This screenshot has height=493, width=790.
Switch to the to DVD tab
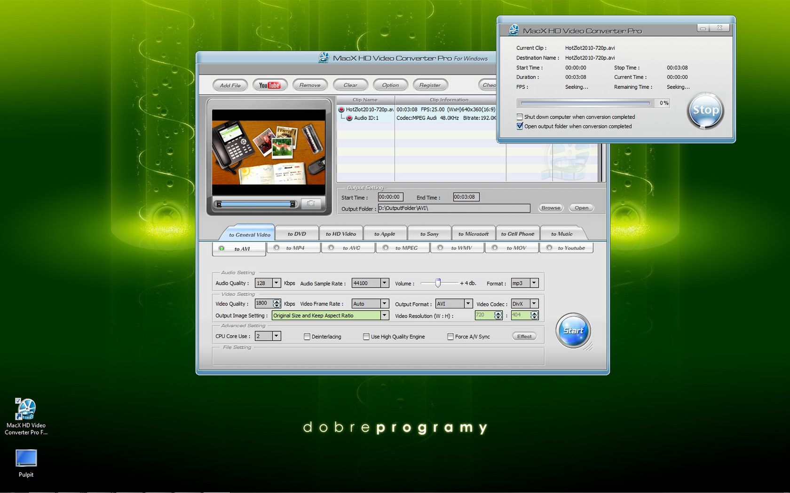tap(297, 234)
